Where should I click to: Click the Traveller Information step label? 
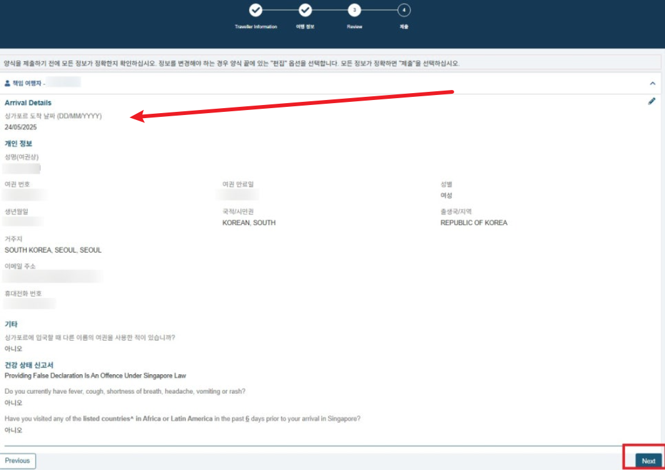[256, 27]
